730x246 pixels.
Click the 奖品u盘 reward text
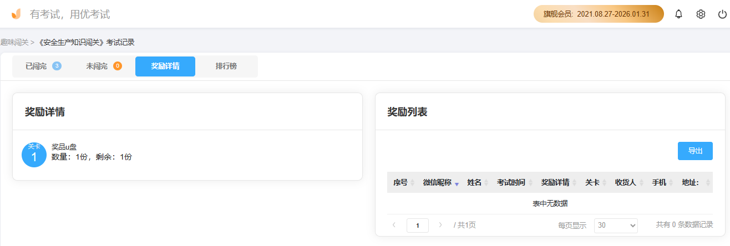64,147
